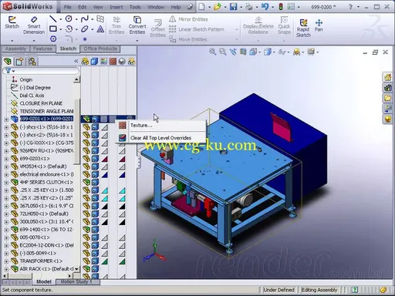Viewport: 395px width, 296px height.
Task: Switch to the Office Products tab
Action: [x=100, y=49]
